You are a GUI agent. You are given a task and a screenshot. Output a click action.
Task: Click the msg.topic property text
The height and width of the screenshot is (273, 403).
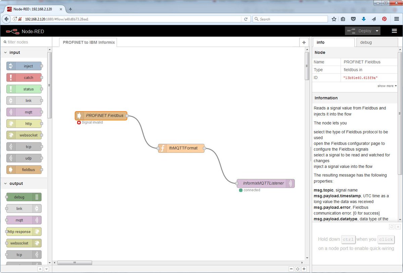tap(324, 190)
